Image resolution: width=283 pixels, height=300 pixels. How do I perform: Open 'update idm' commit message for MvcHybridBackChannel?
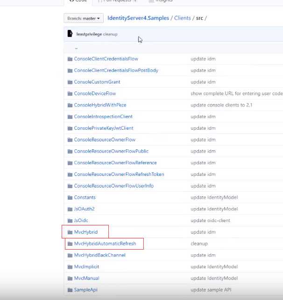pyautogui.click(x=203, y=255)
